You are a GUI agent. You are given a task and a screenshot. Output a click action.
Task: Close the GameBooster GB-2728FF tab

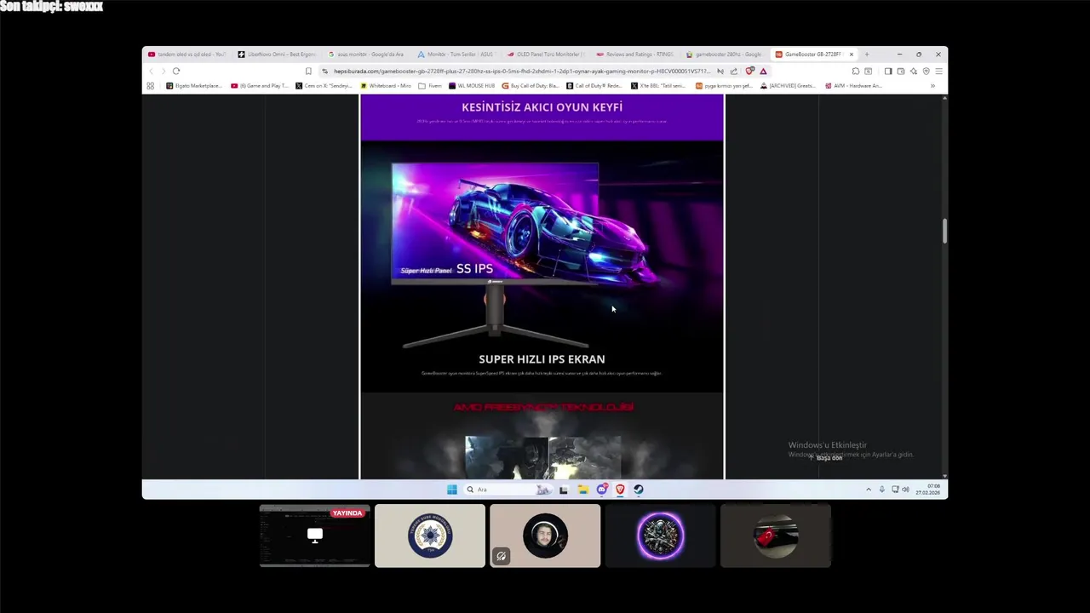851,54
